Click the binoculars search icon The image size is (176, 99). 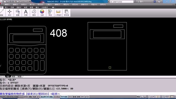[135, 2]
